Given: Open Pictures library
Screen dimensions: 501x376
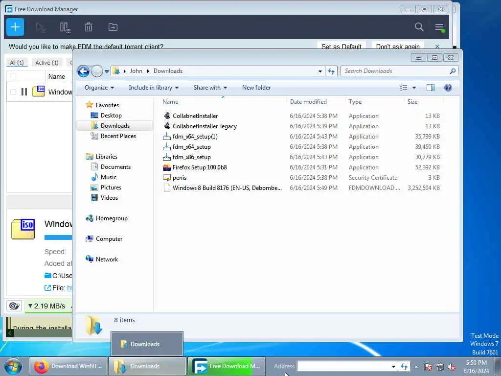Looking at the screenshot, I should 111,188.
